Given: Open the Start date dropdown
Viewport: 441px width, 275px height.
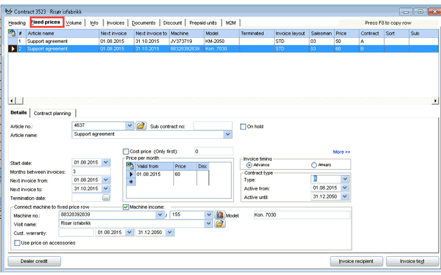Looking at the screenshot, I should click(x=106, y=162).
